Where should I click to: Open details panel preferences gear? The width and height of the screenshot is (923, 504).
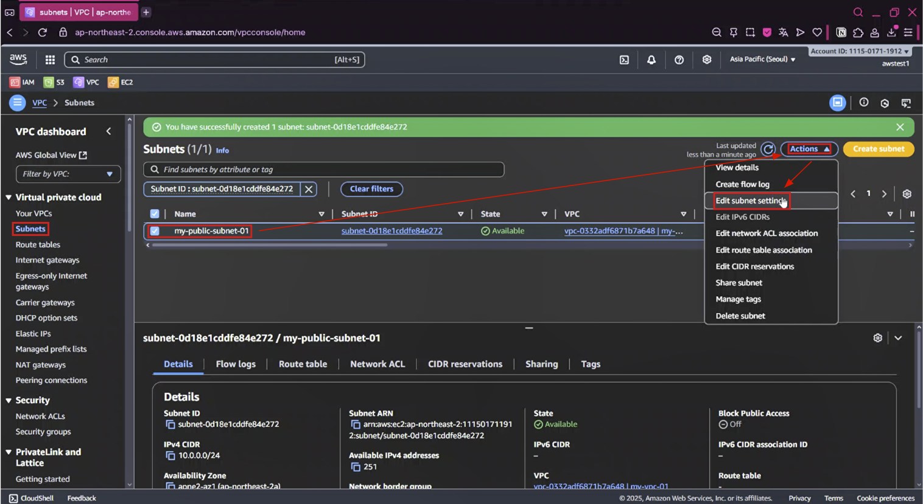[x=877, y=338]
